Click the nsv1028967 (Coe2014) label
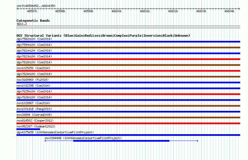Image resolution: width=248 pixels, height=160 pixels. click(33, 103)
